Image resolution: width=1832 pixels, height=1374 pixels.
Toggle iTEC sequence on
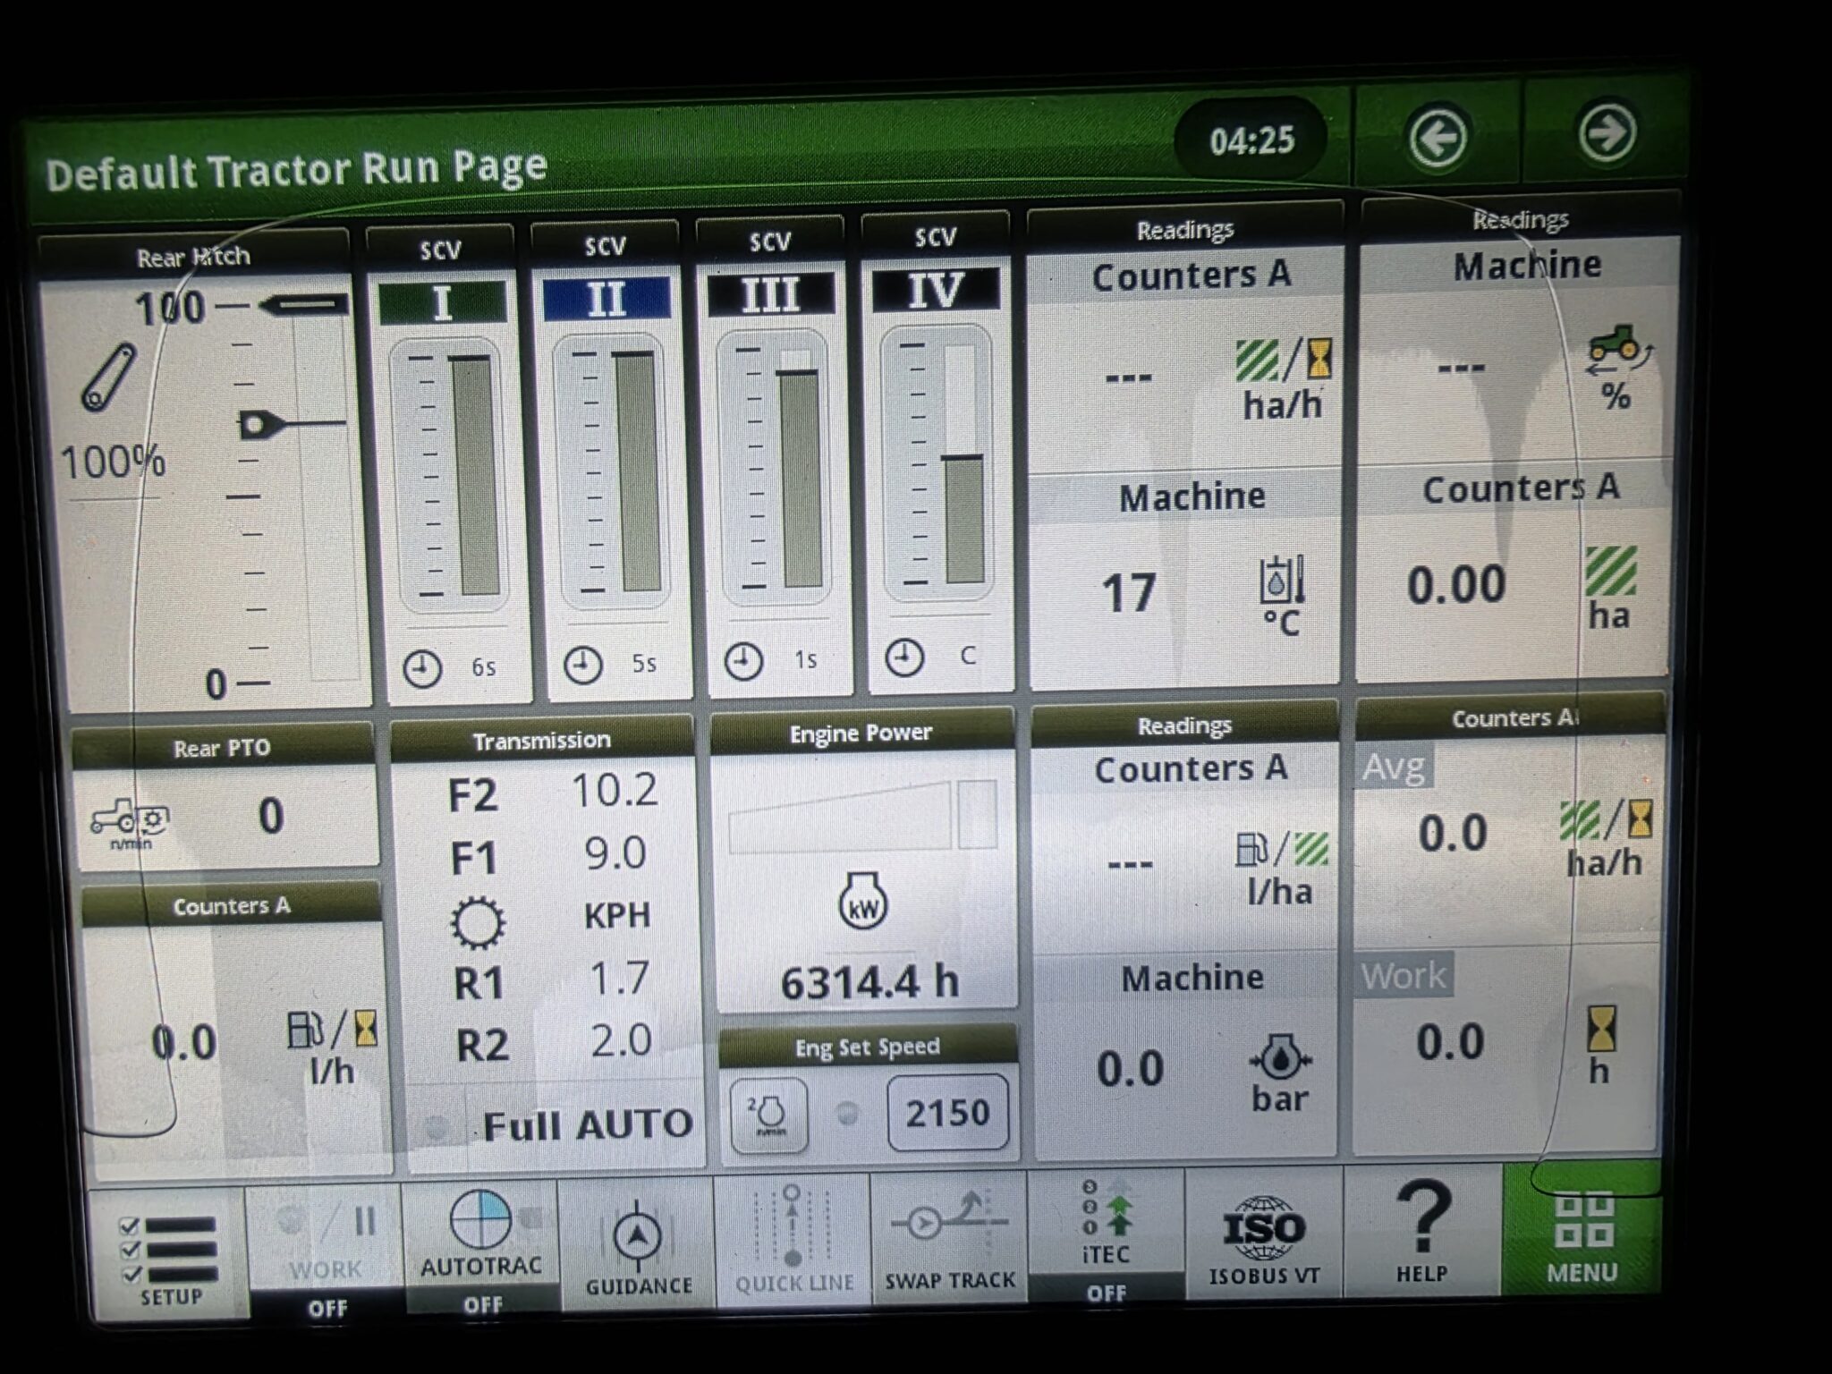[1106, 1234]
